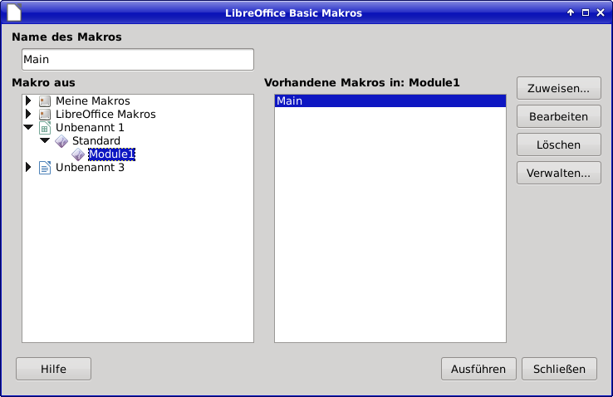This screenshot has height=397, width=613.
Task: Collapse the Standard library node
Action: tap(45, 141)
